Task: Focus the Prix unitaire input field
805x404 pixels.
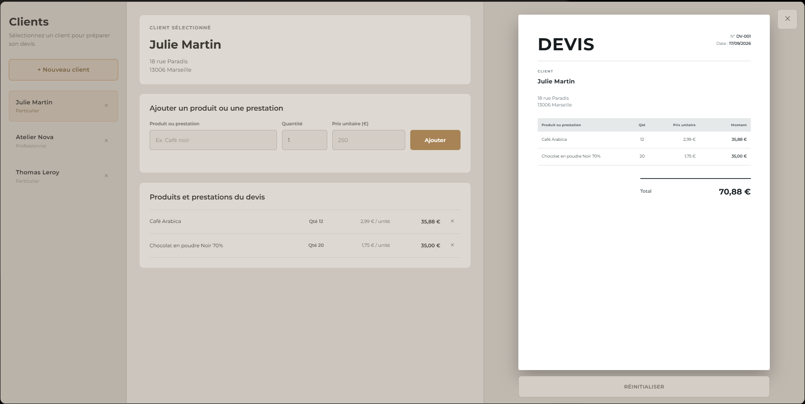Action: pos(368,140)
